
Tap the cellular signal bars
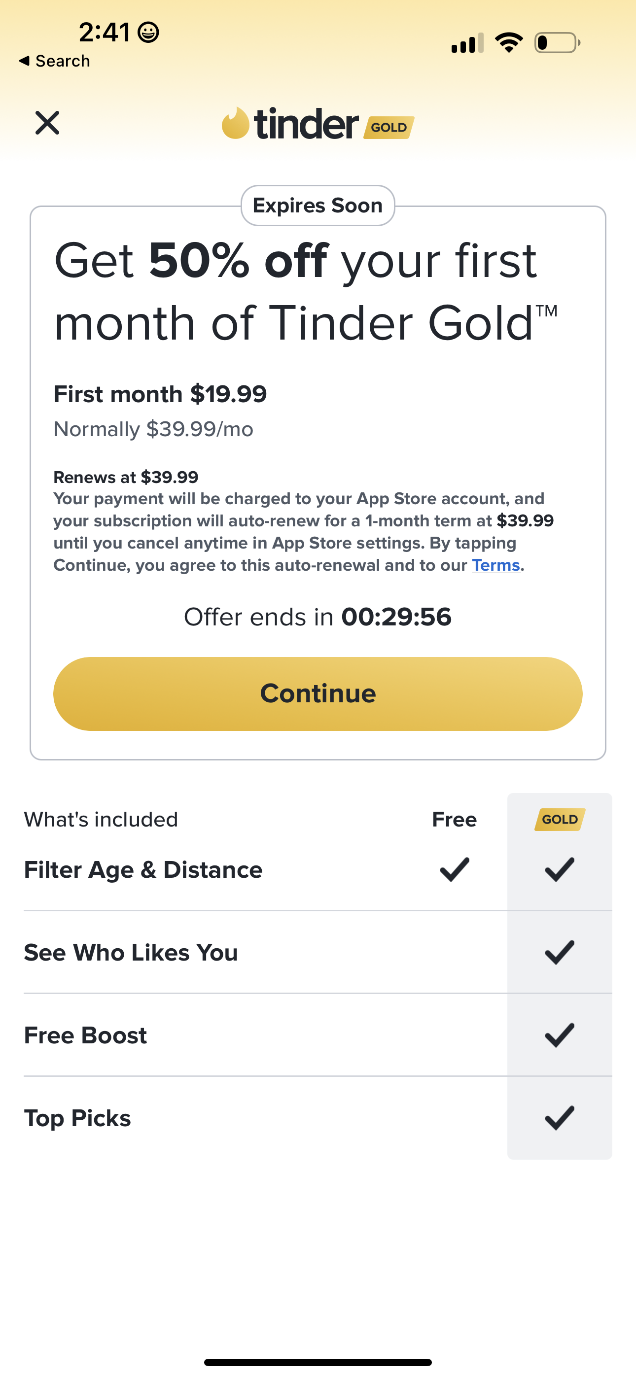(467, 43)
